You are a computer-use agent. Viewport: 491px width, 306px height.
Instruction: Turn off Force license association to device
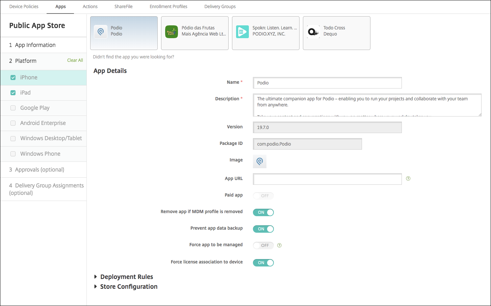click(263, 263)
